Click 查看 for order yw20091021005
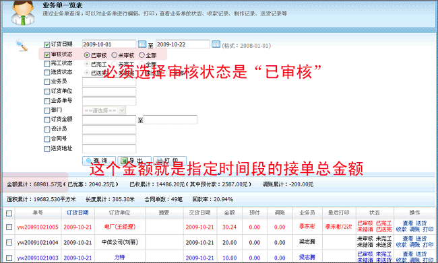The height and width of the screenshot is (263, 438). point(408,223)
